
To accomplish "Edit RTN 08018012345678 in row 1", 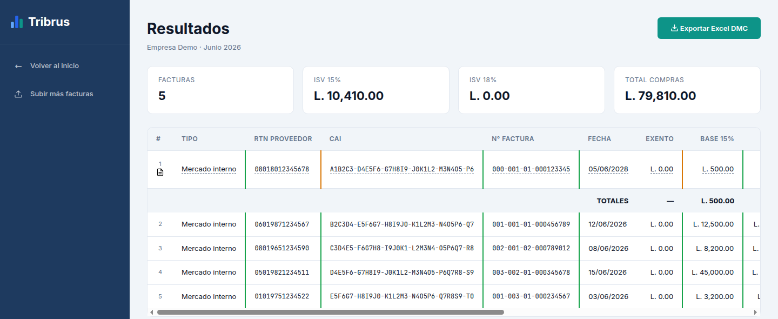I will coord(282,169).
